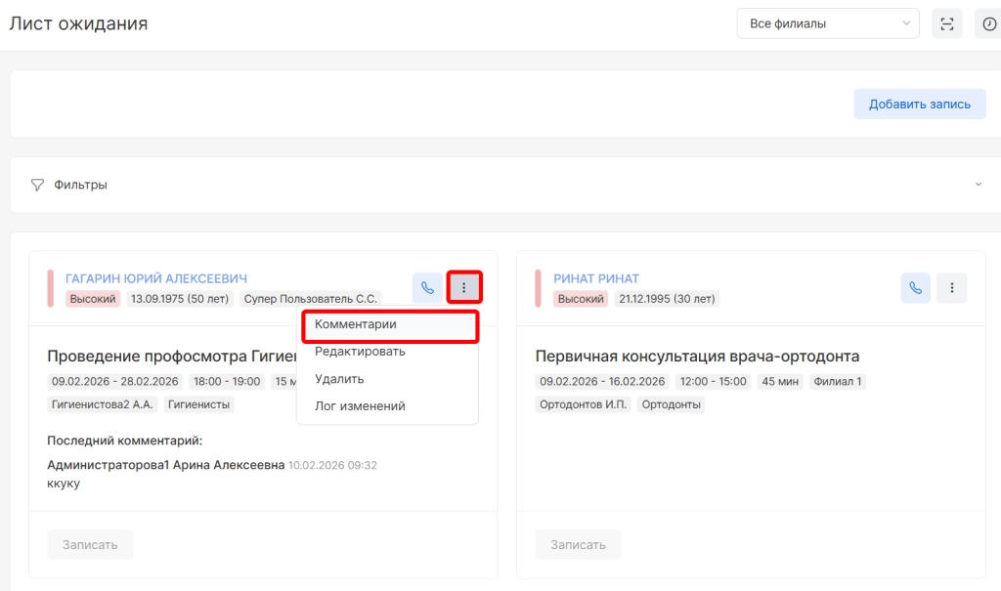Select Удалить from the context menu
This screenshot has height=591, width=1001.
tap(339, 379)
